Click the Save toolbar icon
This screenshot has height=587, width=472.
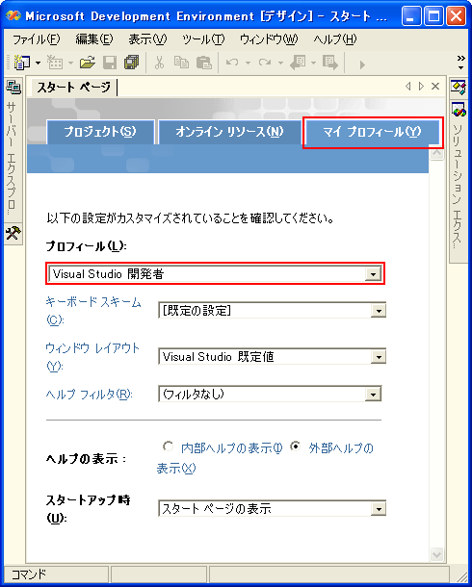110,63
